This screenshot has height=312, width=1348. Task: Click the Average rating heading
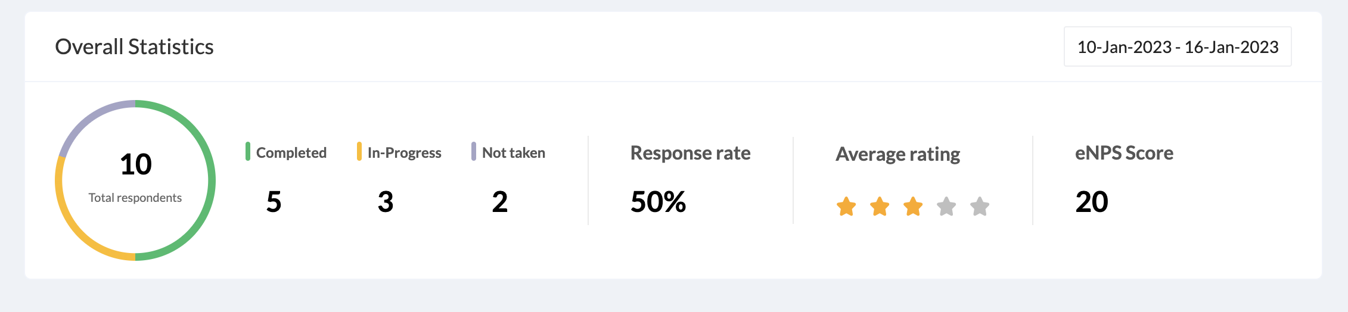pos(897,154)
